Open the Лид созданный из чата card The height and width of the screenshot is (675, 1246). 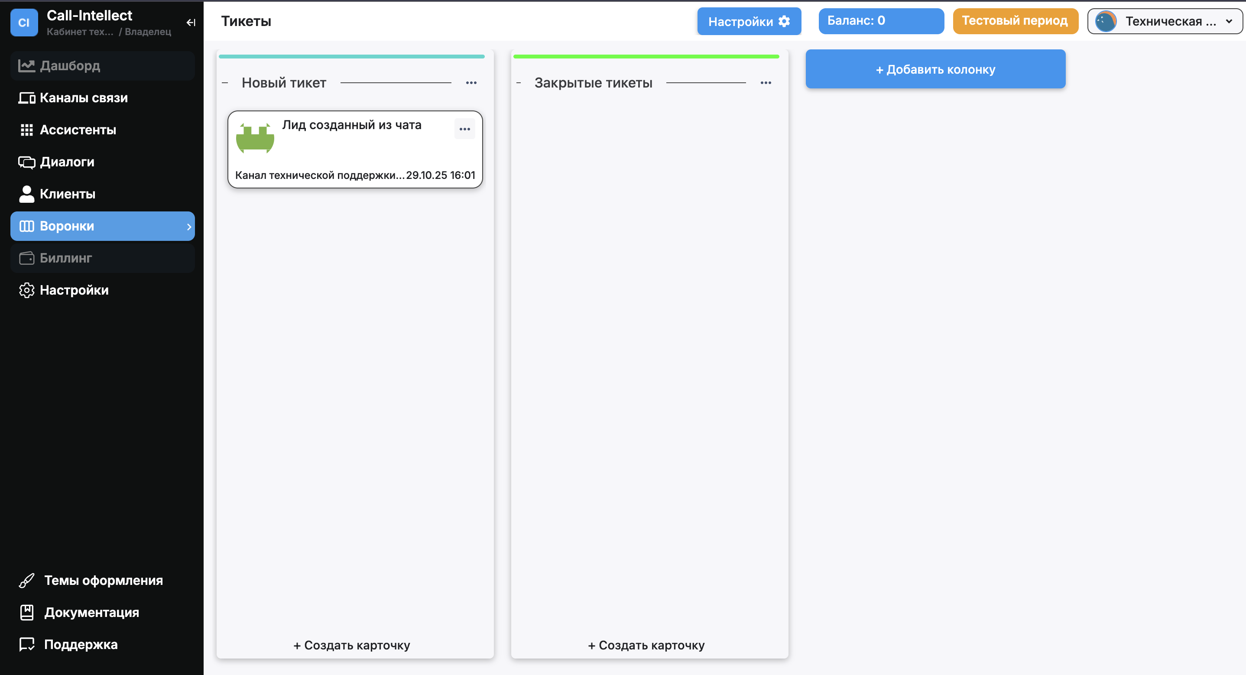[x=352, y=125]
